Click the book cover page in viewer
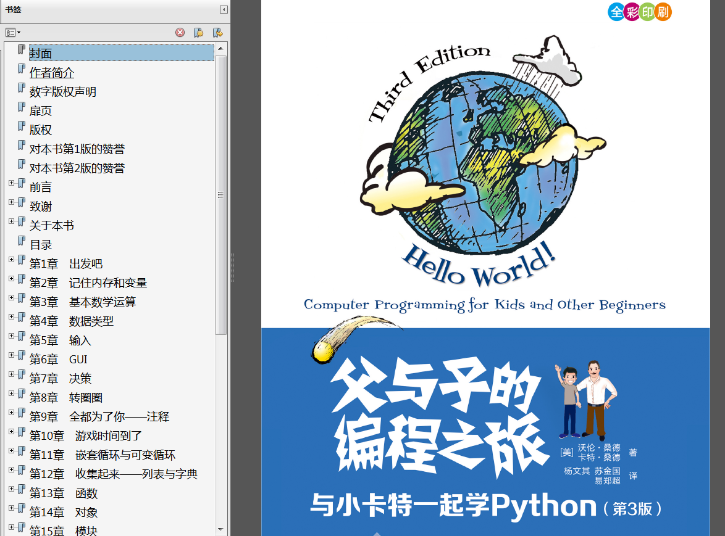The height and width of the screenshot is (536, 725). pos(485,268)
